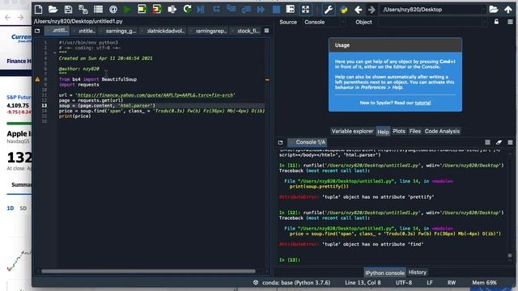
Task: Open the Help pane options menu
Action: [510, 22]
